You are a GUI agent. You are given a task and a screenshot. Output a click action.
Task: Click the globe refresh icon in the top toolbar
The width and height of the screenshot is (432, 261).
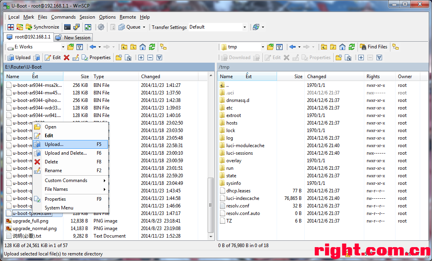pyautogui.click(x=256, y=27)
